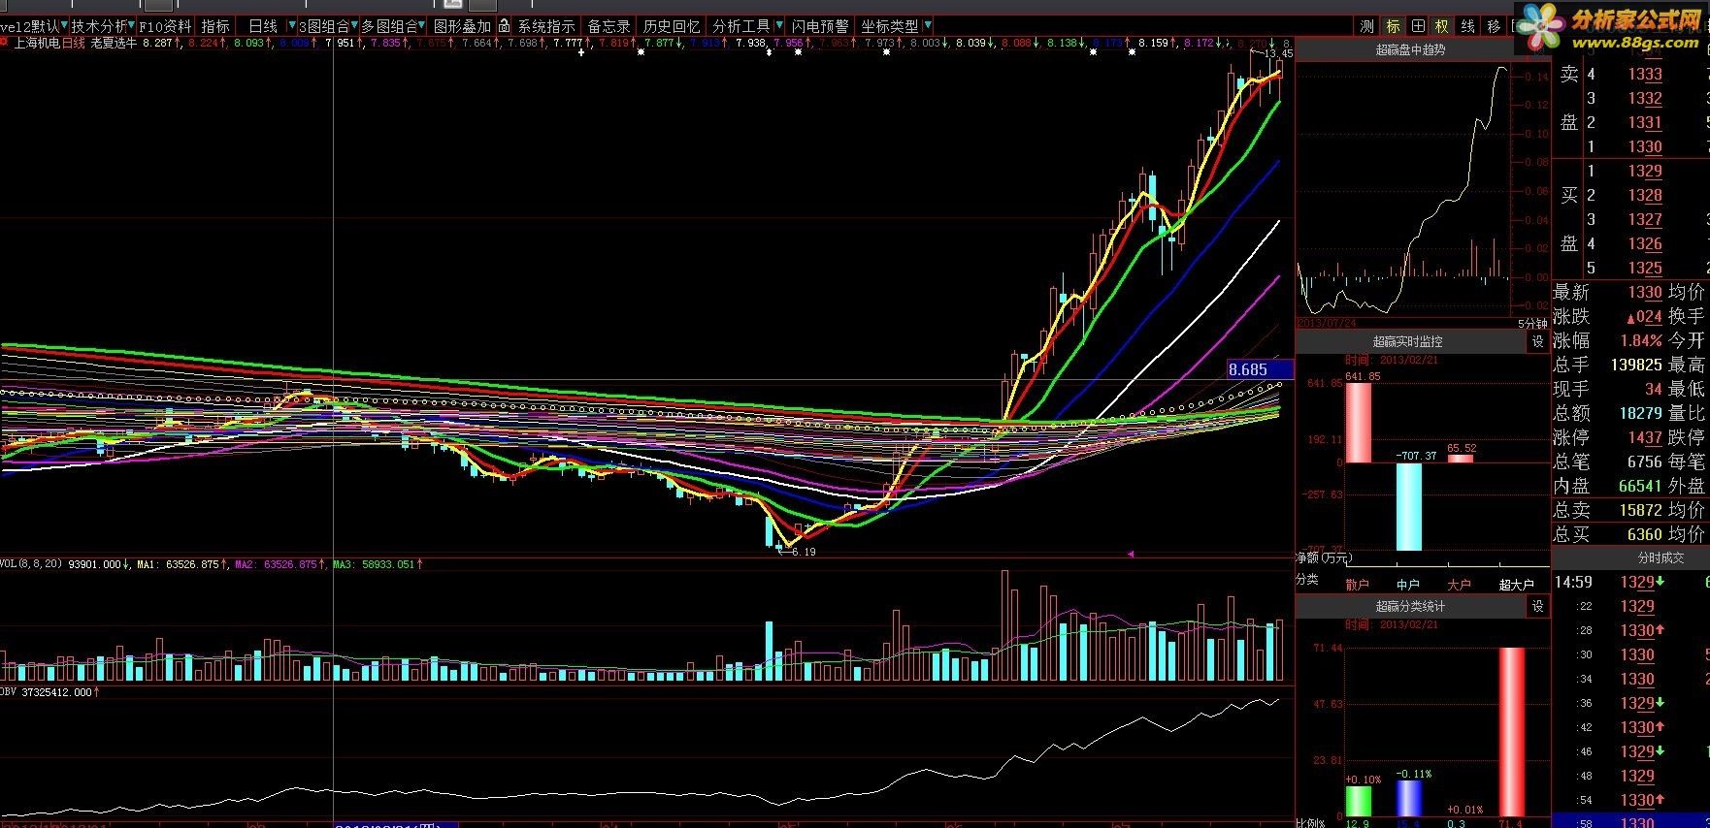Click the 日线 daily period button
Viewport: 1710px width, 828px height.
[263, 26]
